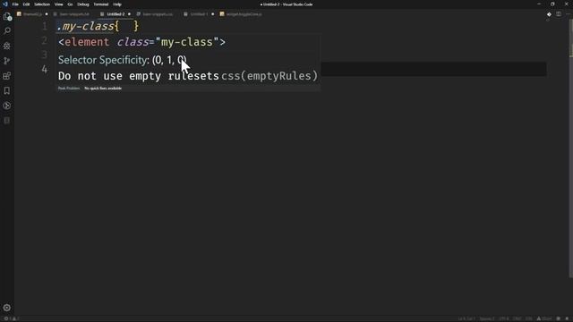This screenshot has width=573, height=322.
Task: Click 'No quick fixes available' text
Action: [x=103, y=89]
